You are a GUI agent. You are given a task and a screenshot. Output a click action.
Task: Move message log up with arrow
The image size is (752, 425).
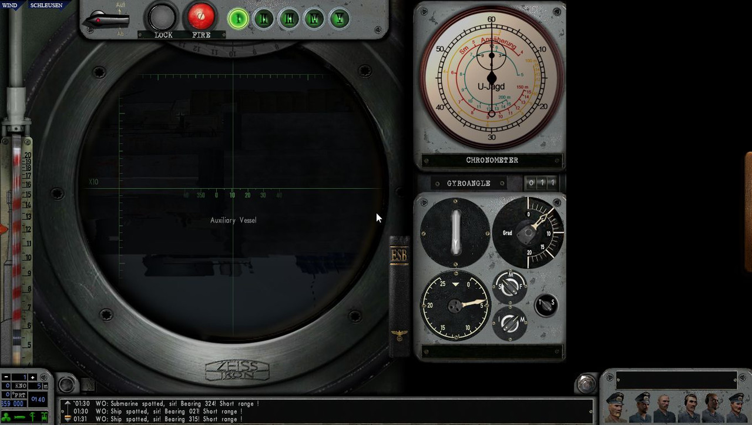pos(68,403)
